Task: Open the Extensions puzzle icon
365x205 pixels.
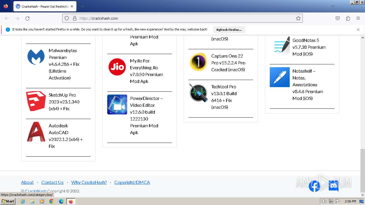Action: click(x=348, y=18)
